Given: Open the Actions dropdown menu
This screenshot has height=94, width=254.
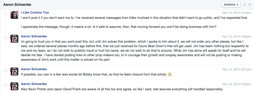Looking at the screenshot, I should tap(231, 5).
